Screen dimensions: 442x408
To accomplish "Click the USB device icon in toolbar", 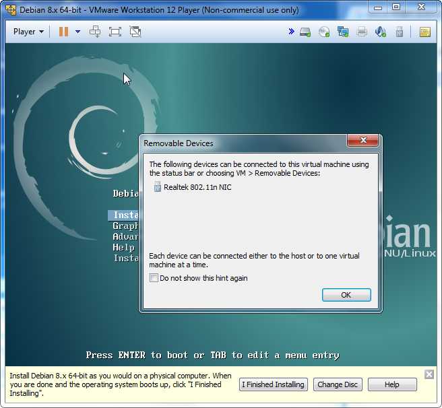I will [x=399, y=32].
